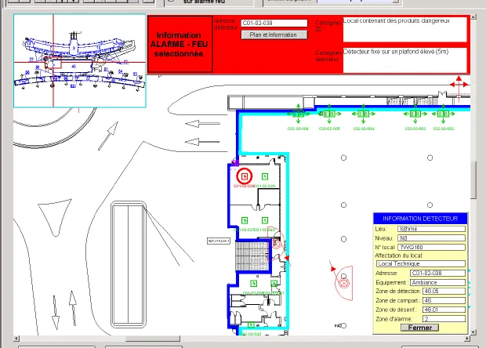The width and height of the screenshot is (486, 348).
Task: Click the Consignes ZD text box
Action: click(404, 29)
